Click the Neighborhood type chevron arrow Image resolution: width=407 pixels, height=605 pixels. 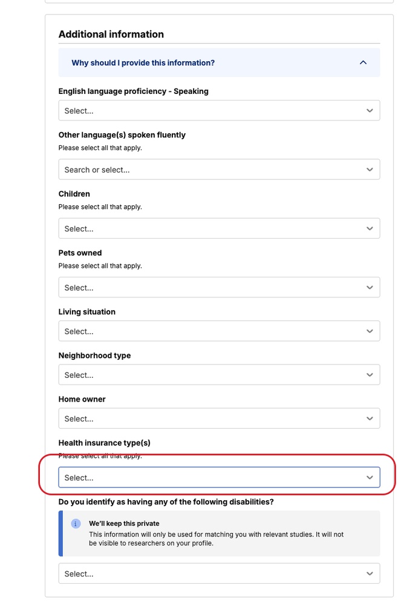pyautogui.click(x=370, y=375)
